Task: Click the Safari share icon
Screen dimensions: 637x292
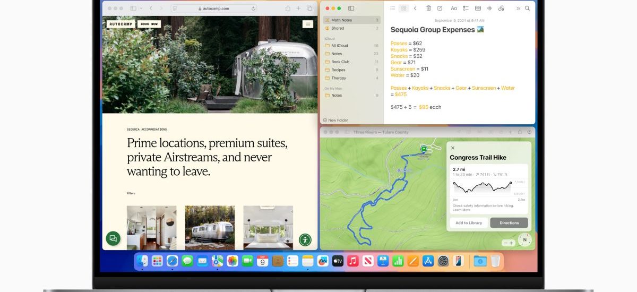Action: [288, 8]
